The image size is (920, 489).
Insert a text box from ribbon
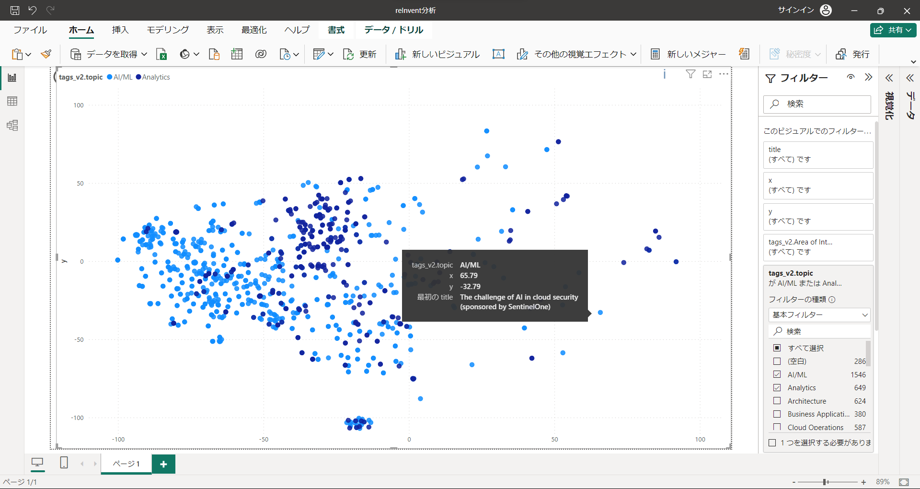tap(498, 54)
